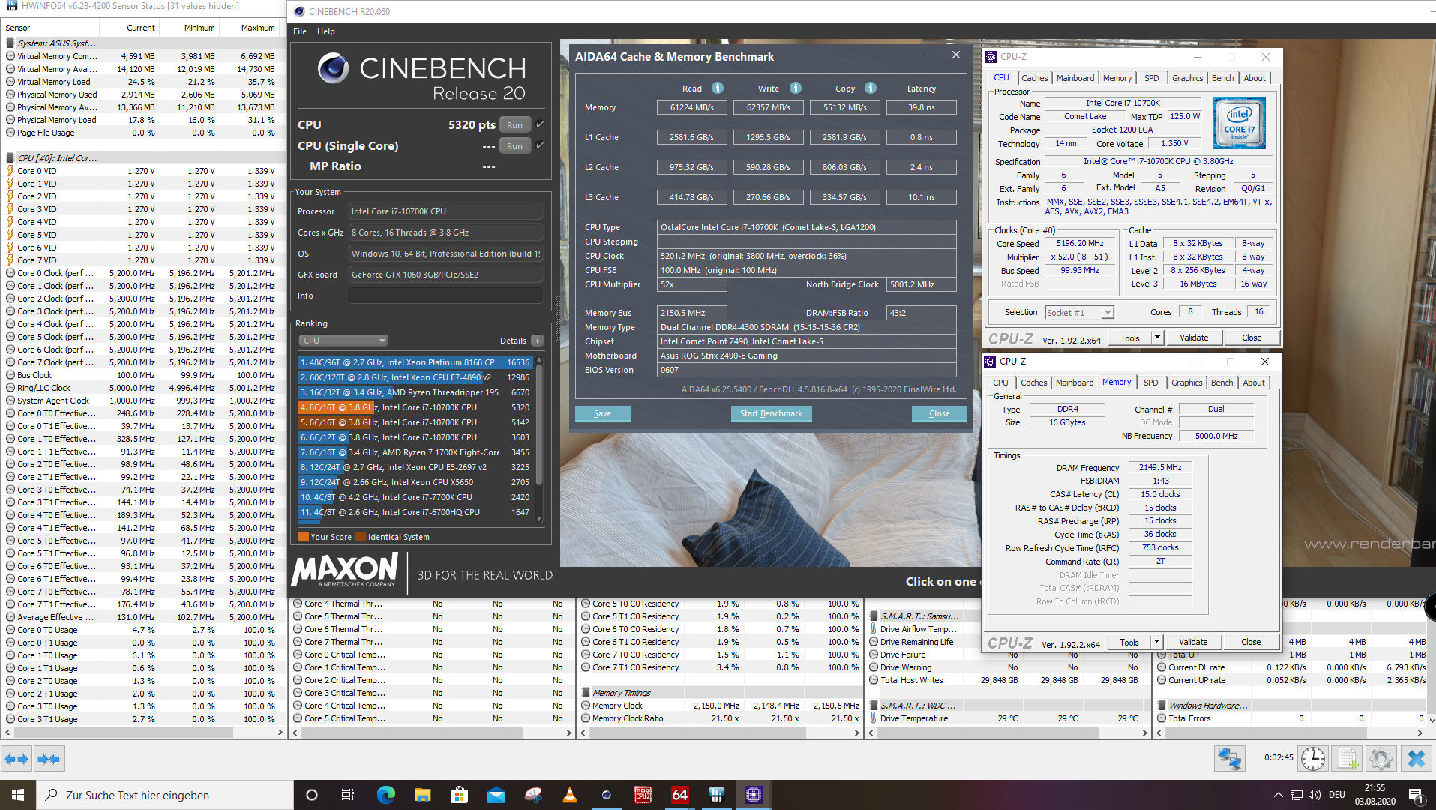Open the Cinebench Help menu
This screenshot has height=810, width=1436.
pyautogui.click(x=326, y=31)
